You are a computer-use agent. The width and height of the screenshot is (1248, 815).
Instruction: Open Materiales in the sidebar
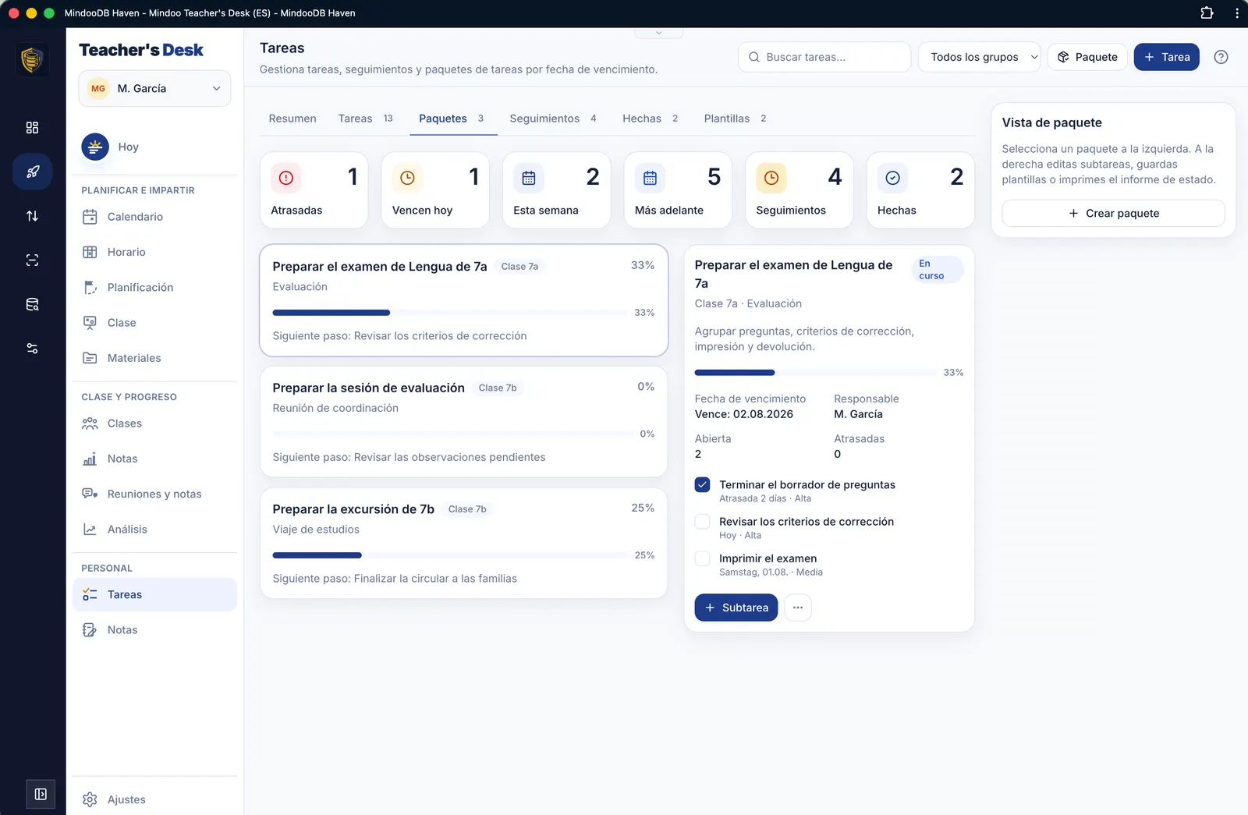coord(154,358)
